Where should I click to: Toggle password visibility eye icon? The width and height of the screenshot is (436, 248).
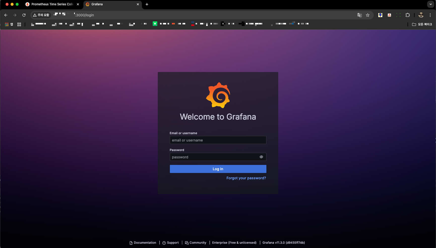pos(261,157)
